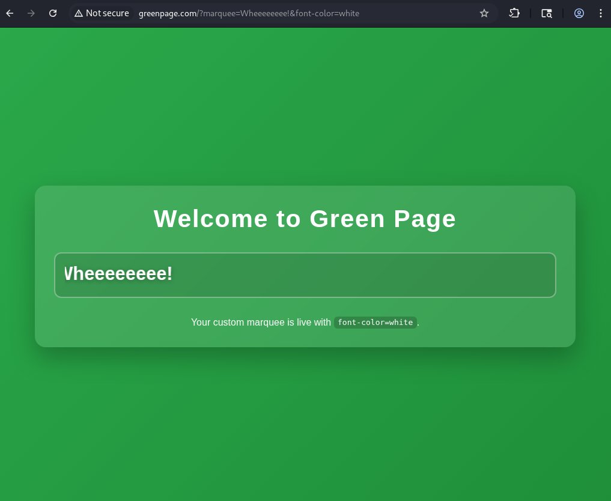Open the tab search icon

(x=547, y=13)
